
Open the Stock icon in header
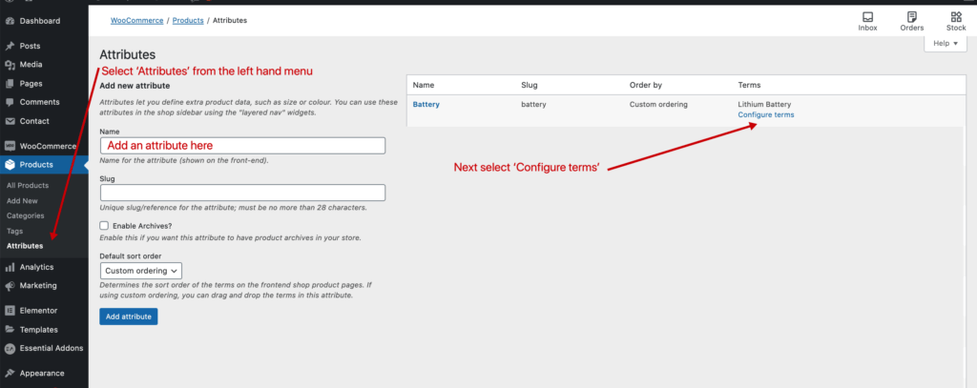[956, 21]
